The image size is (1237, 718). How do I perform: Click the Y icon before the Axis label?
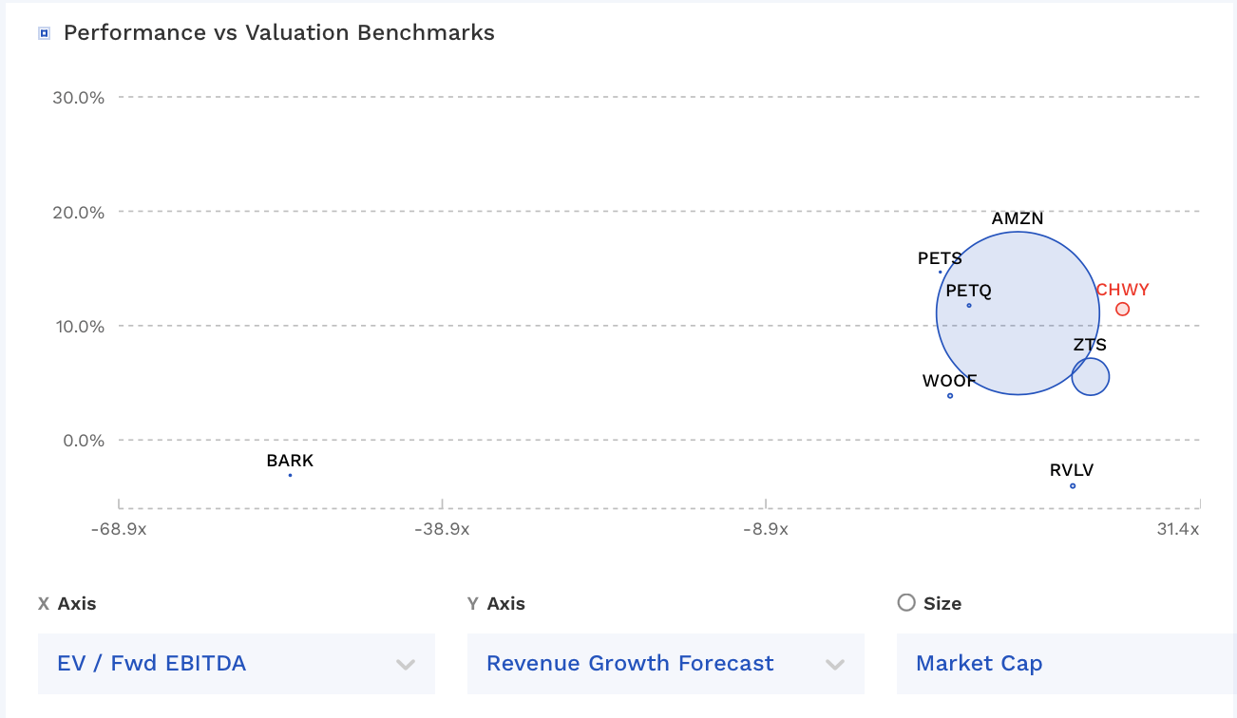[471, 603]
